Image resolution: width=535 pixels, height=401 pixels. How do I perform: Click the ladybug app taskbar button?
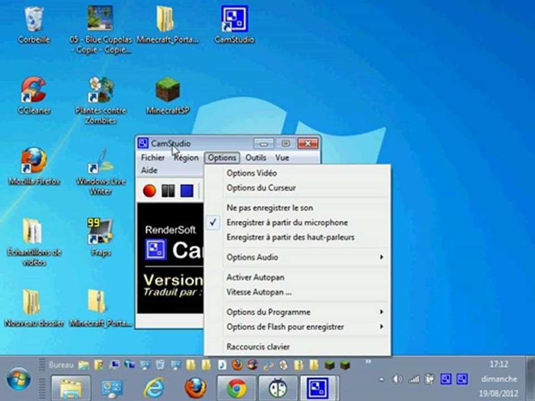coord(278,388)
